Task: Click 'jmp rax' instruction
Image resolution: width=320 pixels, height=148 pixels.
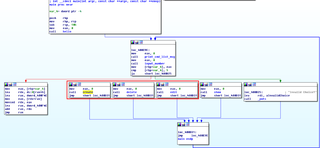Action: (14, 112)
